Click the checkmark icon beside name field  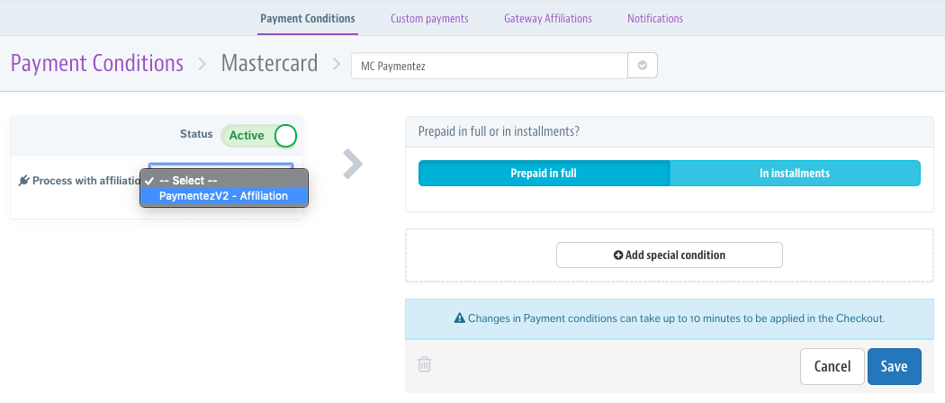[x=643, y=66]
